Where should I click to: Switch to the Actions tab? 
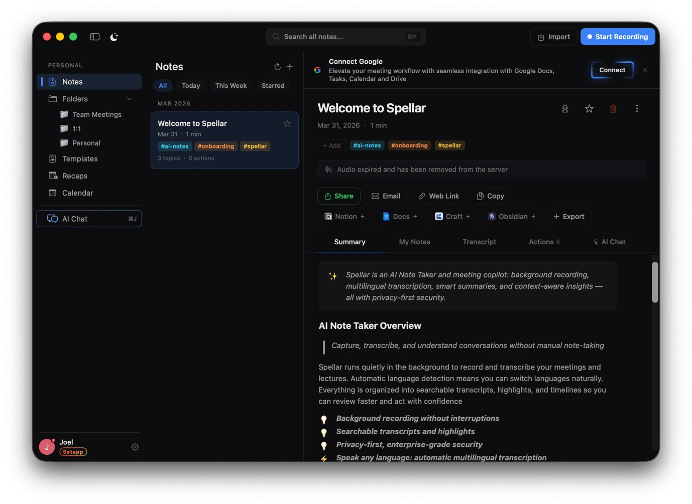pos(544,242)
